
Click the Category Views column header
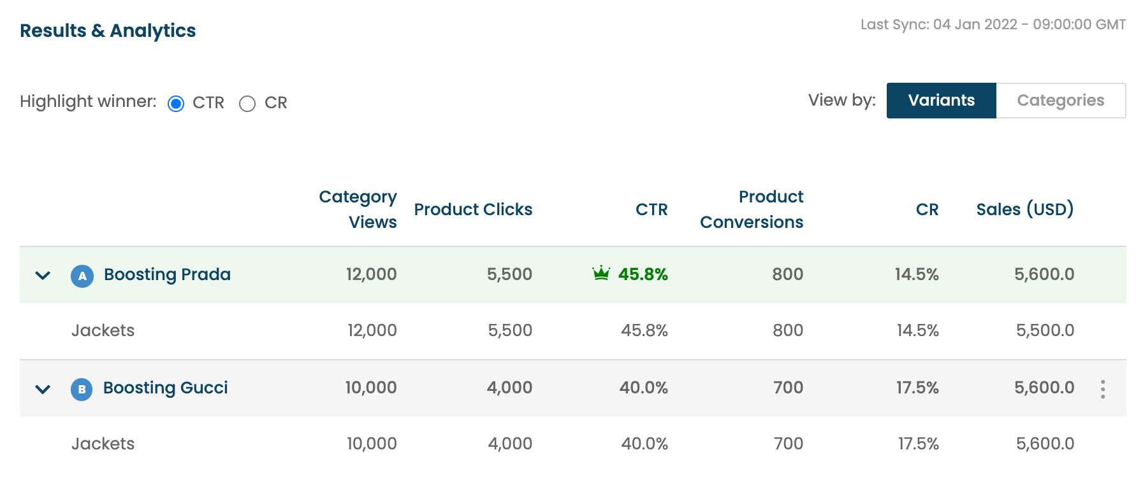[358, 209]
